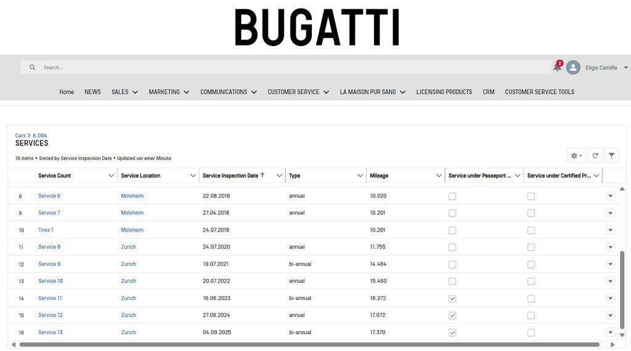Toggle Passeport checkbox for Service 13
Screen dimensions: 631x351
(452, 333)
